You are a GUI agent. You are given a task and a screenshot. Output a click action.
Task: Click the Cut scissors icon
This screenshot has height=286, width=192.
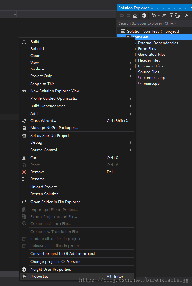point(24,158)
